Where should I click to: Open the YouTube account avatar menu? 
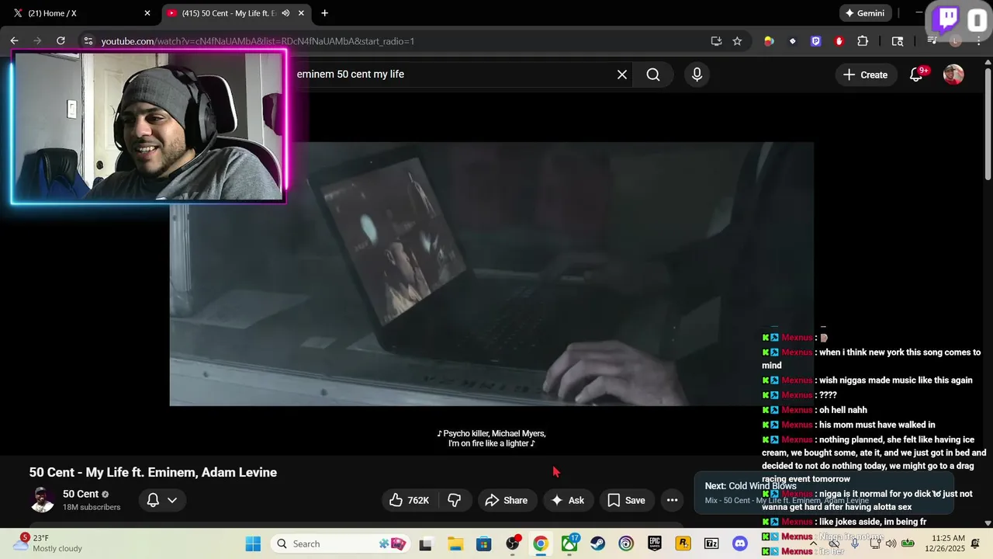point(953,75)
